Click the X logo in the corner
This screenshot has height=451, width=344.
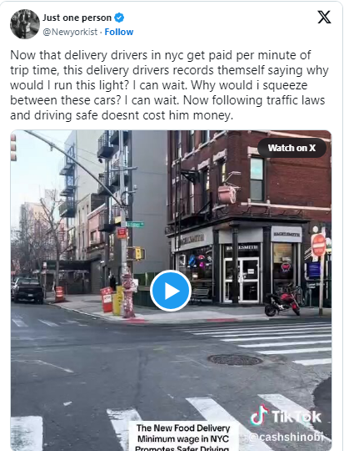pyautogui.click(x=324, y=18)
